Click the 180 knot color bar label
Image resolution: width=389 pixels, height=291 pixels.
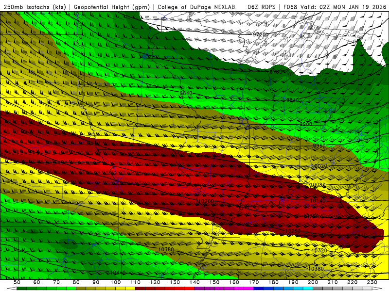tap(274, 282)
